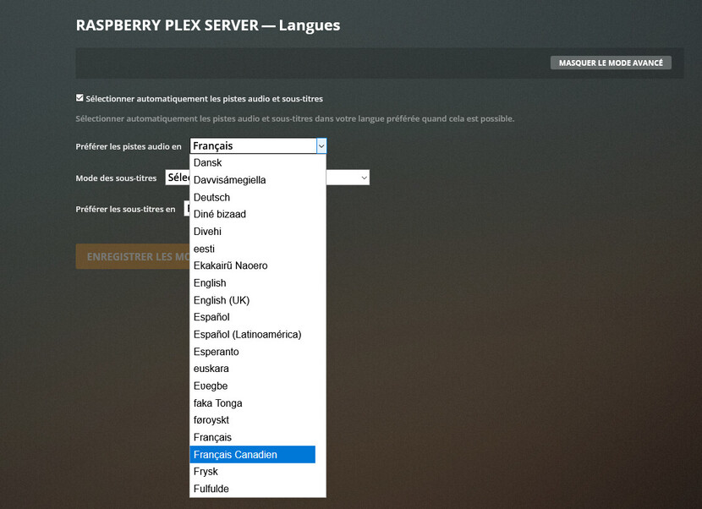
Task: Pick euskara from the language list
Action: click(x=253, y=369)
